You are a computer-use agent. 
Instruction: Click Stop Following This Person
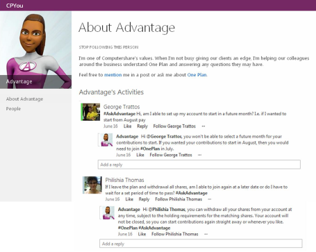[108, 47]
